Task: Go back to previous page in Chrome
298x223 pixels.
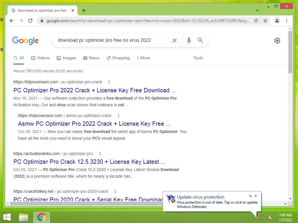Action: (12, 21)
